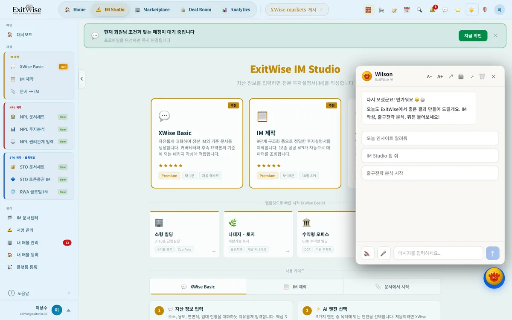Open the Deal Room tab
This screenshot has height=320, width=512.
(196, 9)
